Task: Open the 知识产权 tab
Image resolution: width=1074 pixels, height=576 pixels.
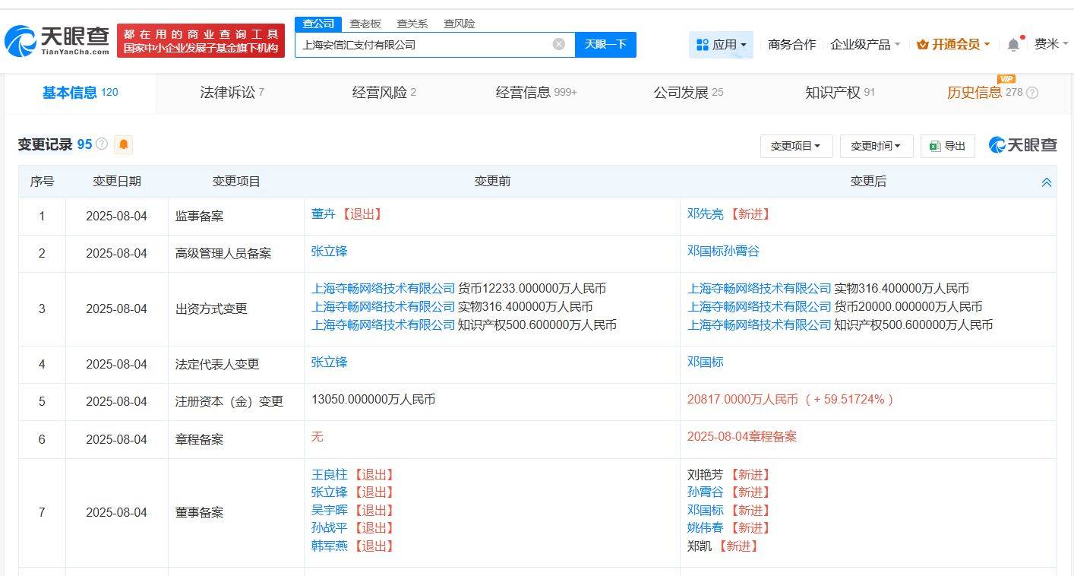Action: click(840, 93)
